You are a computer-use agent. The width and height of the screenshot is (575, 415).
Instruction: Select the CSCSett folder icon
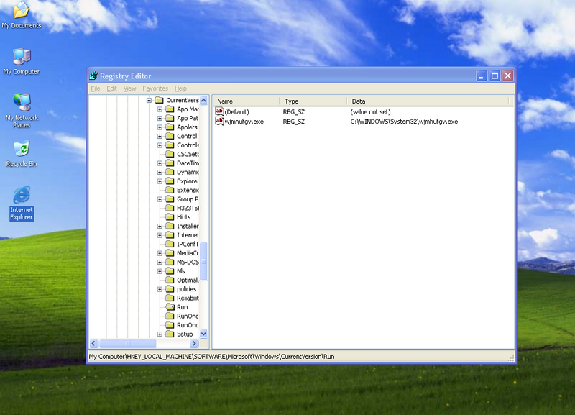pyautogui.click(x=170, y=154)
